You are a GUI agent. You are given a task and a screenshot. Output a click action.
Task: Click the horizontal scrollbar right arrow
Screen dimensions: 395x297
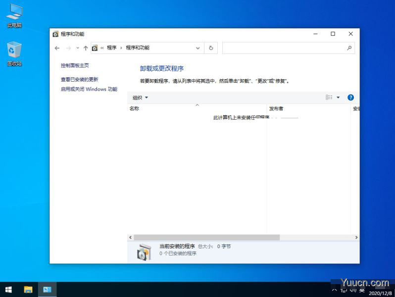[356, 237]
